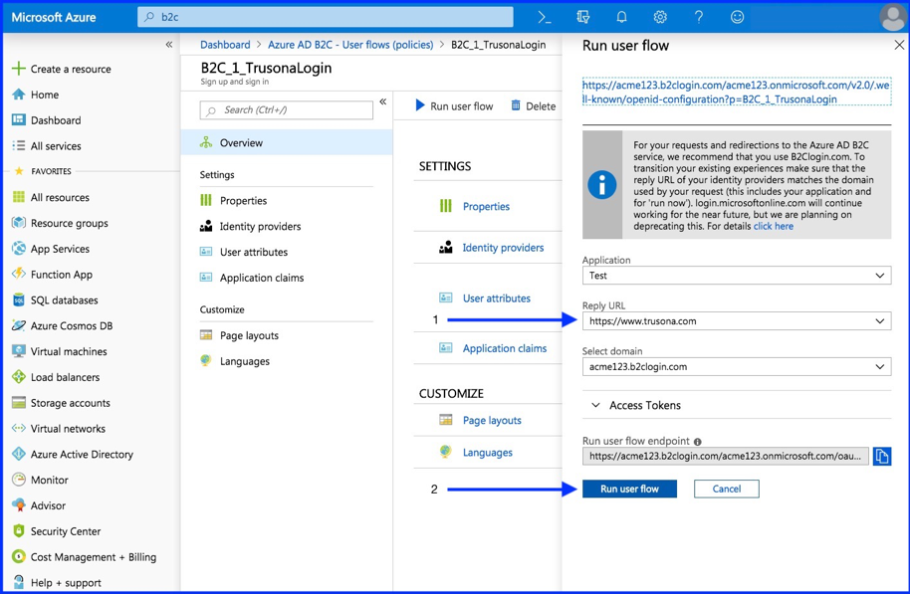
Task: Open the Reply URL dropdown
Action: pos(737,320)
